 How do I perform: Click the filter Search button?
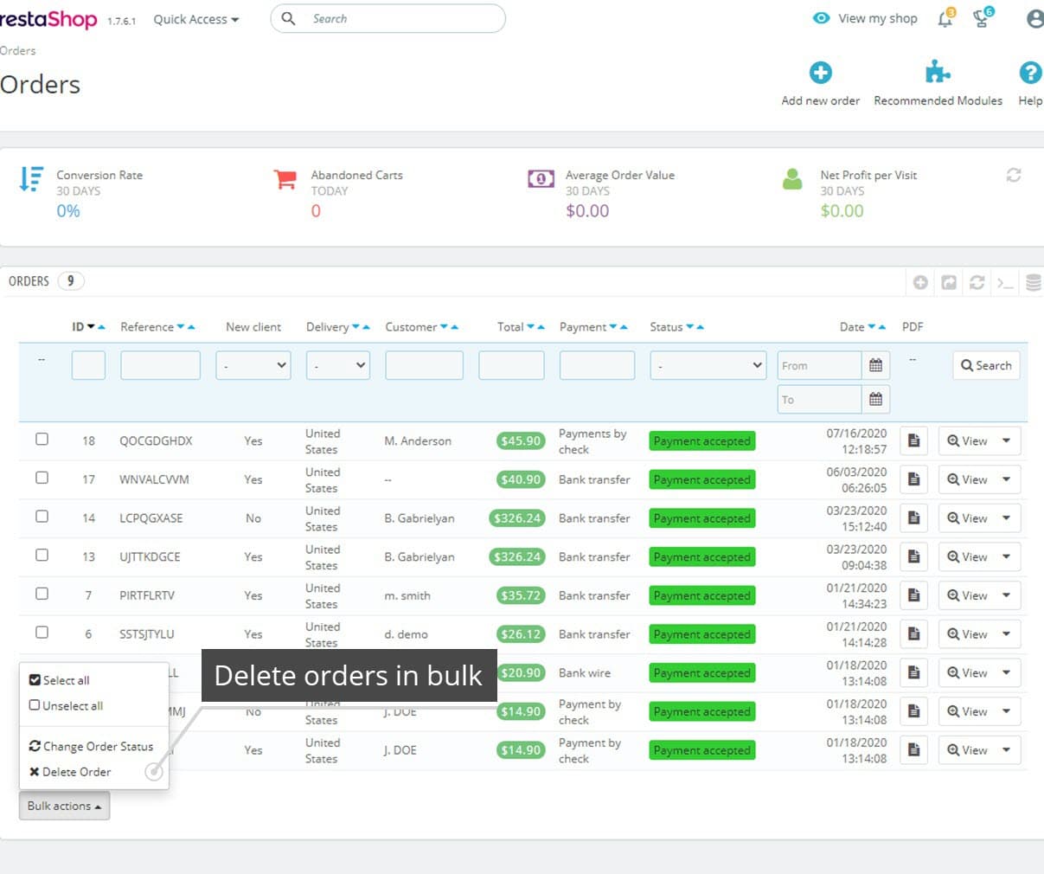[x=986, y=365]
